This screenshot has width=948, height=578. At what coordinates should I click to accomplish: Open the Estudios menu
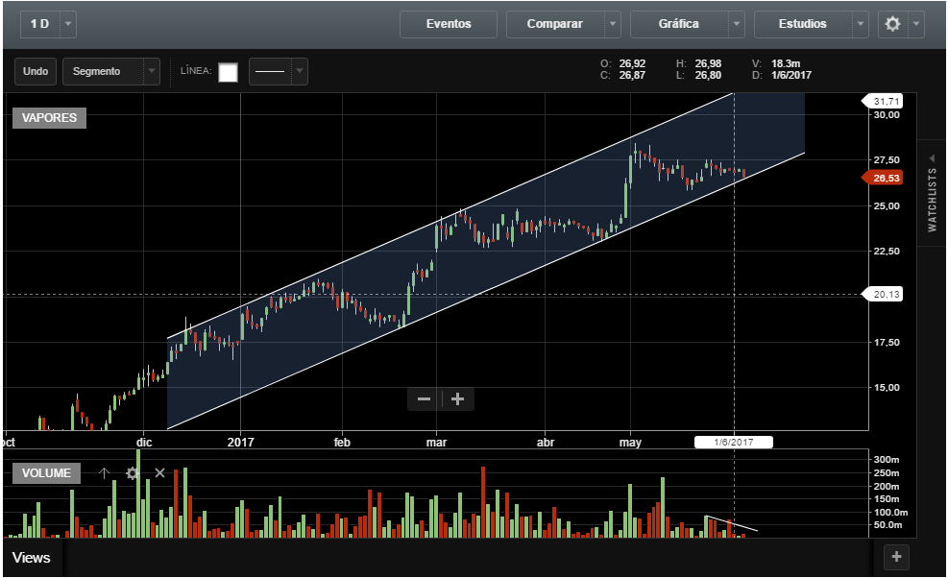(x=803, y=24)
